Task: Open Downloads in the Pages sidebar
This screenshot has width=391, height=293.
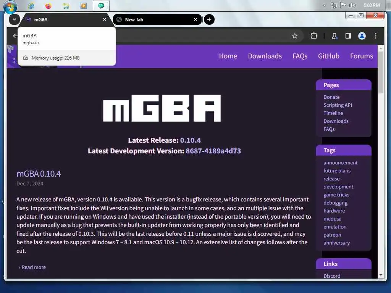Action: 336,121
